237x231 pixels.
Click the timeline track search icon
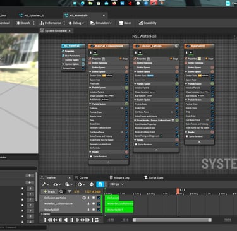(61, 191)
